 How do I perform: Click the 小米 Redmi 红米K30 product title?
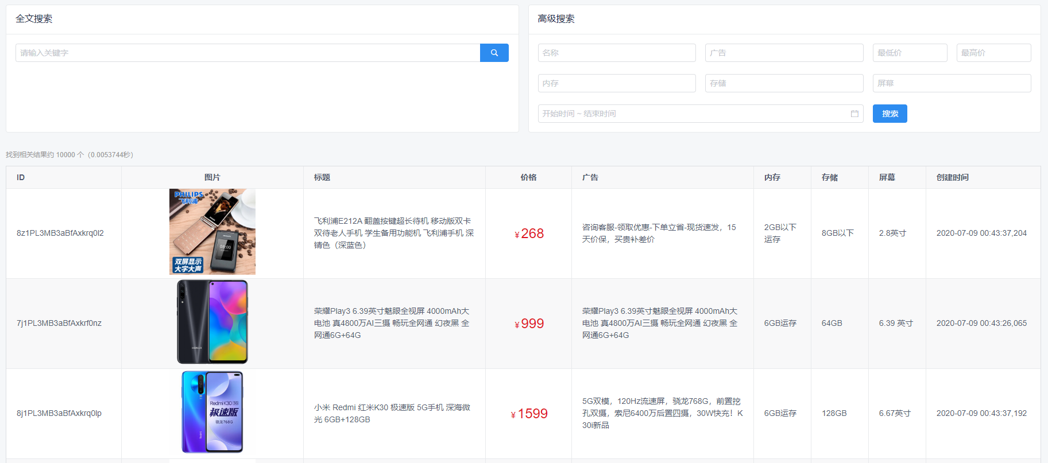pyautogui.click(x=392, y=413)
